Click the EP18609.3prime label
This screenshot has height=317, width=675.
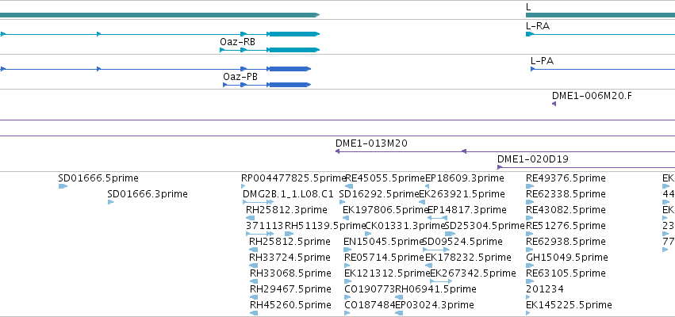[x=465, y=178]
